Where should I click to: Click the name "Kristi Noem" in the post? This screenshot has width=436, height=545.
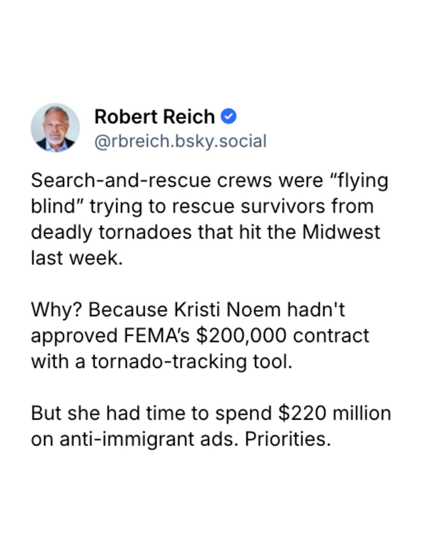(227, 310)
